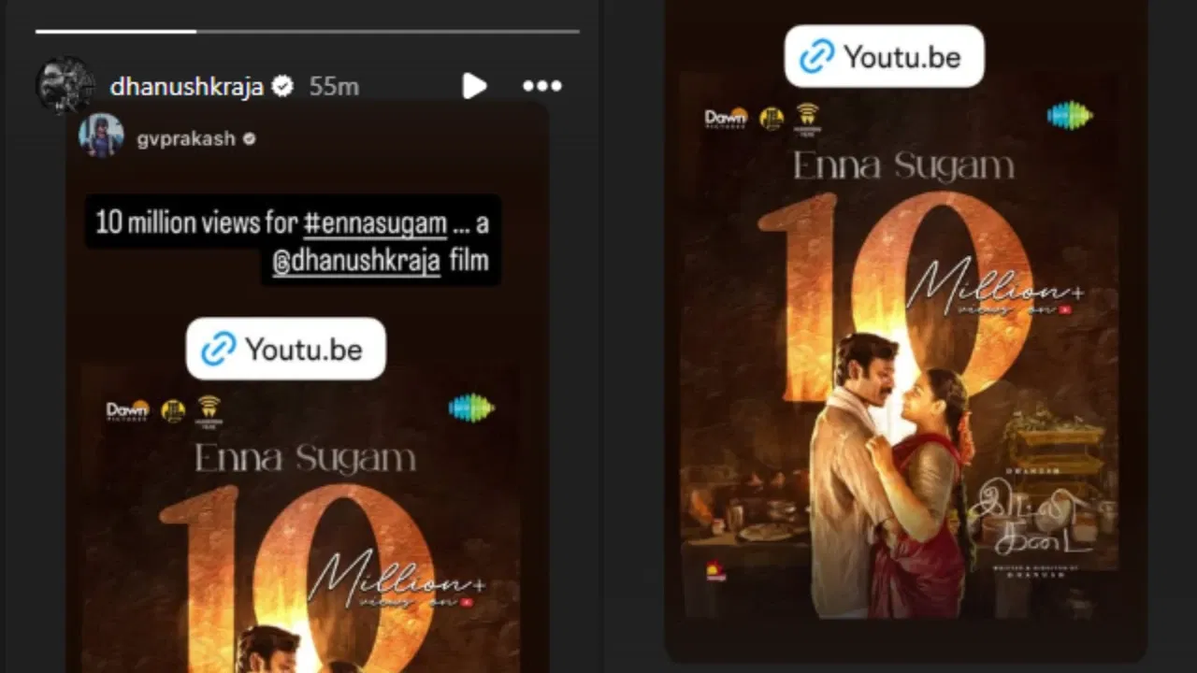This screenshot has height=673, width=1197.
Task: Open the dhanushkraja username link
Action: [187, 87]
